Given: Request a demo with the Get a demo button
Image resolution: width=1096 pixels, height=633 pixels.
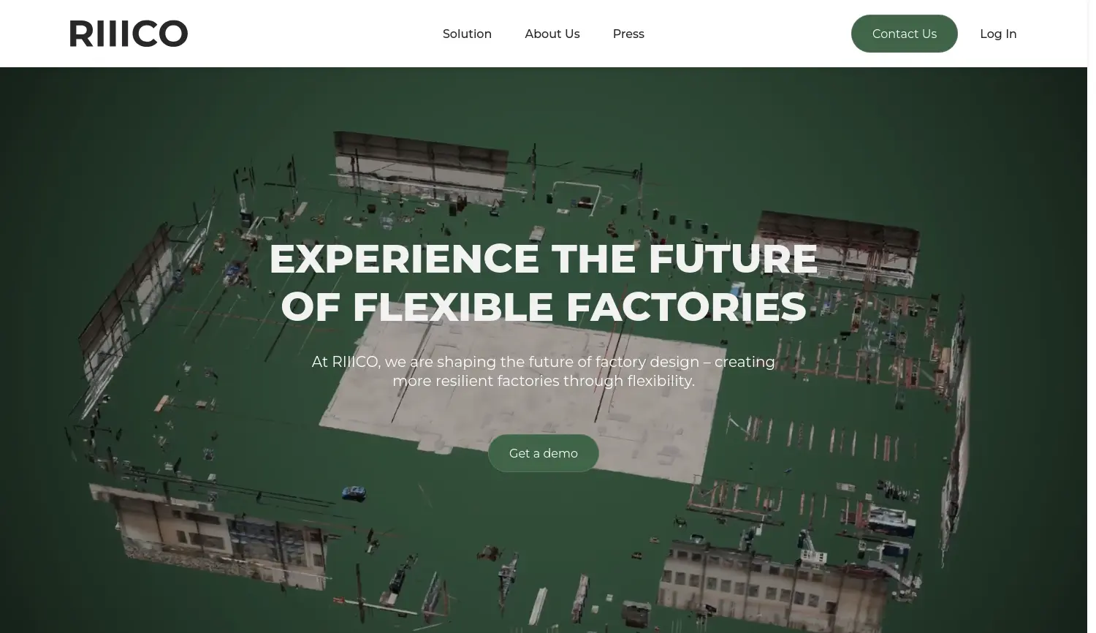Looking at the screenshot, I should 543,453.
